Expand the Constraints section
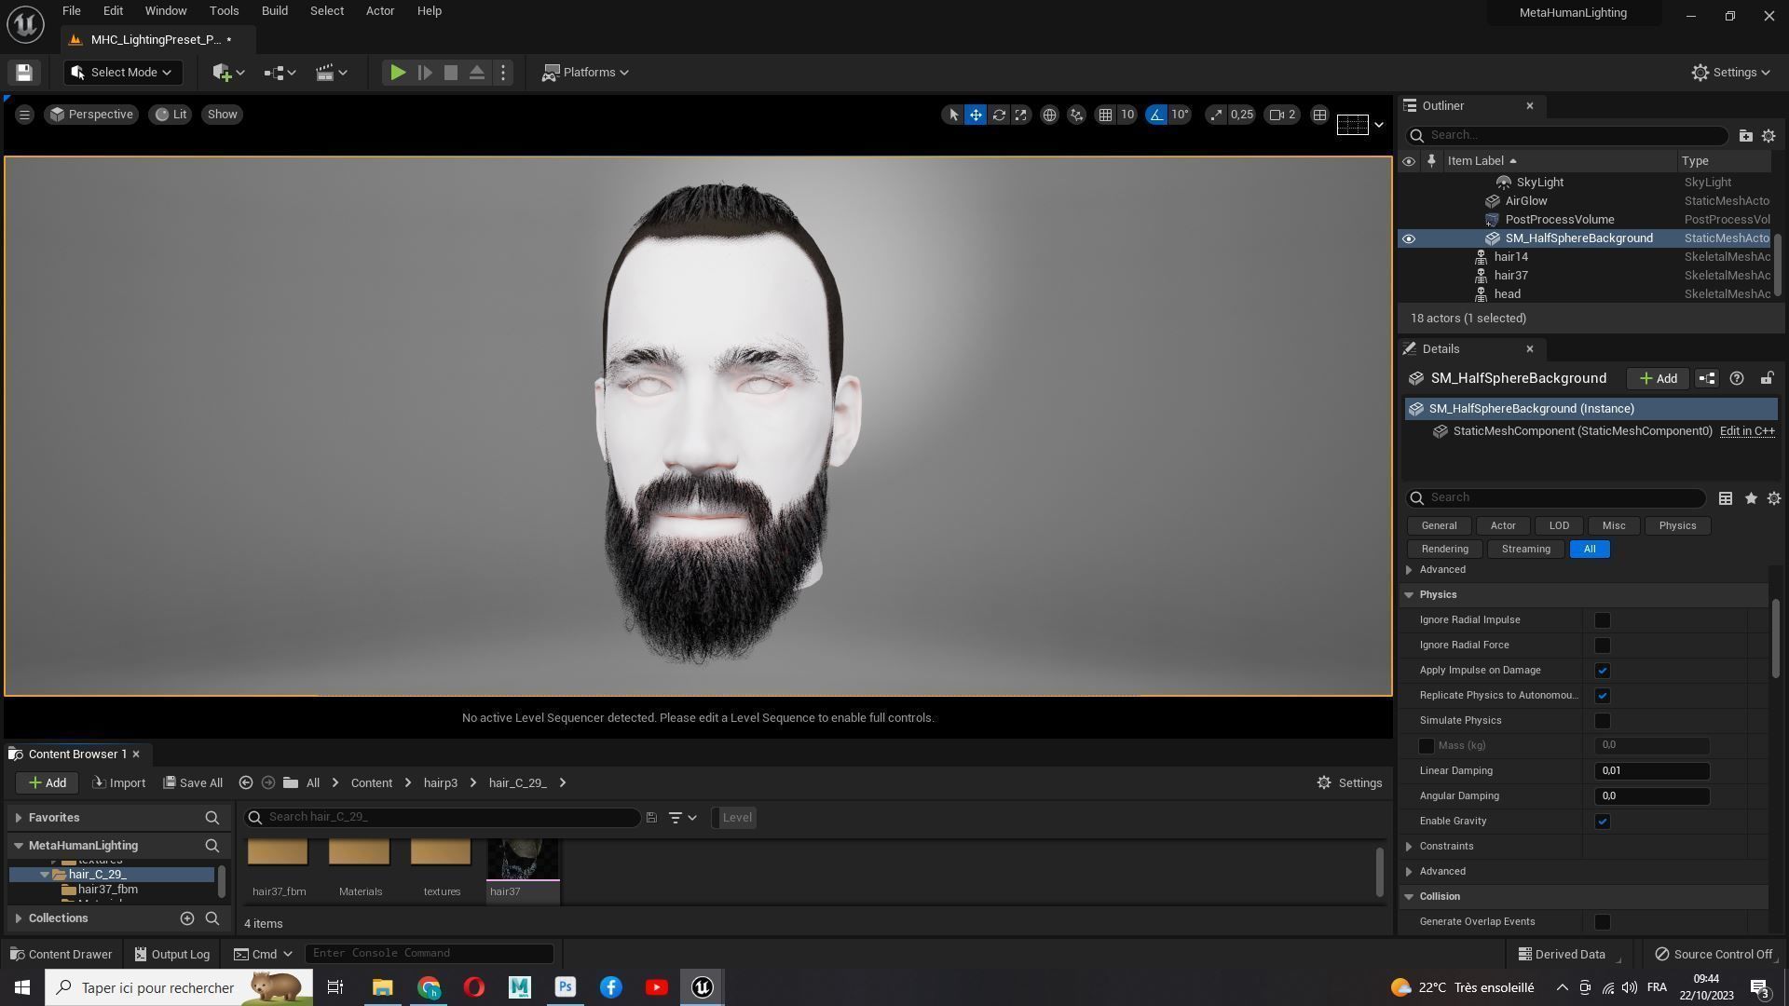 (x=1409, y=847)
